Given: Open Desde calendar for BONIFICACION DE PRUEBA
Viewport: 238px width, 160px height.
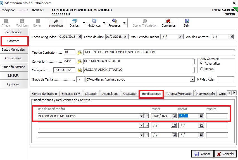Looking at the screenshot, I should (174, 116).
